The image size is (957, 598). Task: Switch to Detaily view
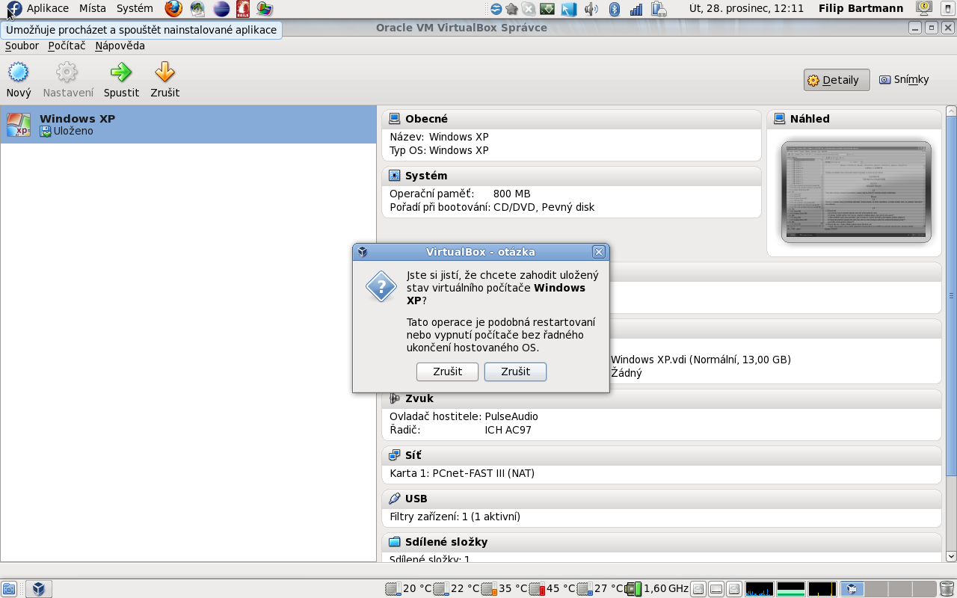pyautogui.click(x=837, y=80)
